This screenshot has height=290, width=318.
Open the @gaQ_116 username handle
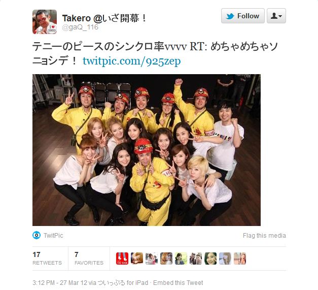coord(80,27)
